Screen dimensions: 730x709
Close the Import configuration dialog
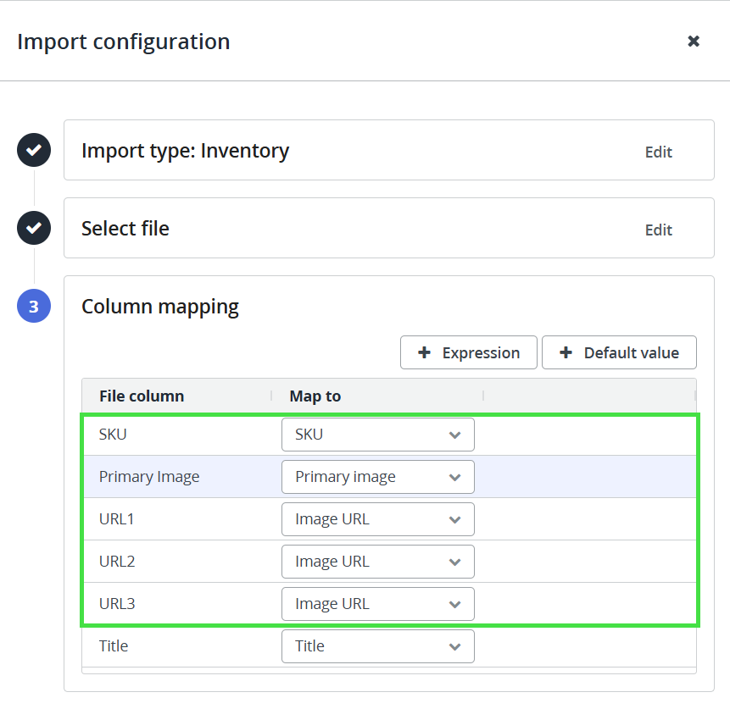click(x=694, y=42)
